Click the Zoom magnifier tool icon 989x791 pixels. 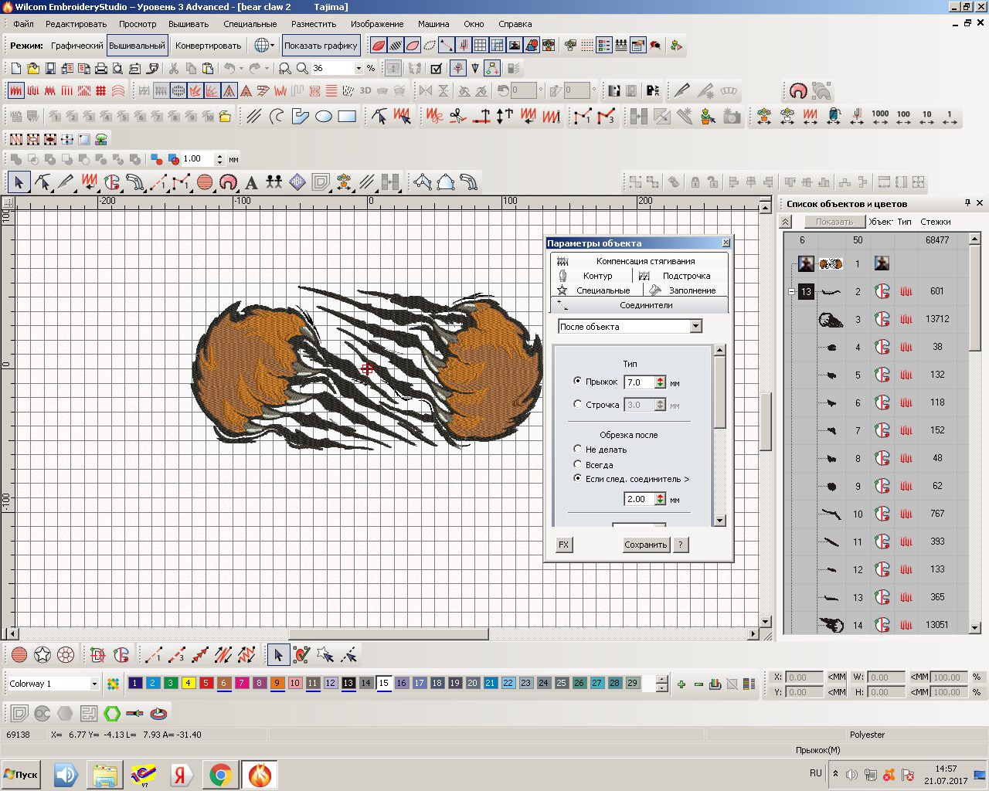(302, 69)
